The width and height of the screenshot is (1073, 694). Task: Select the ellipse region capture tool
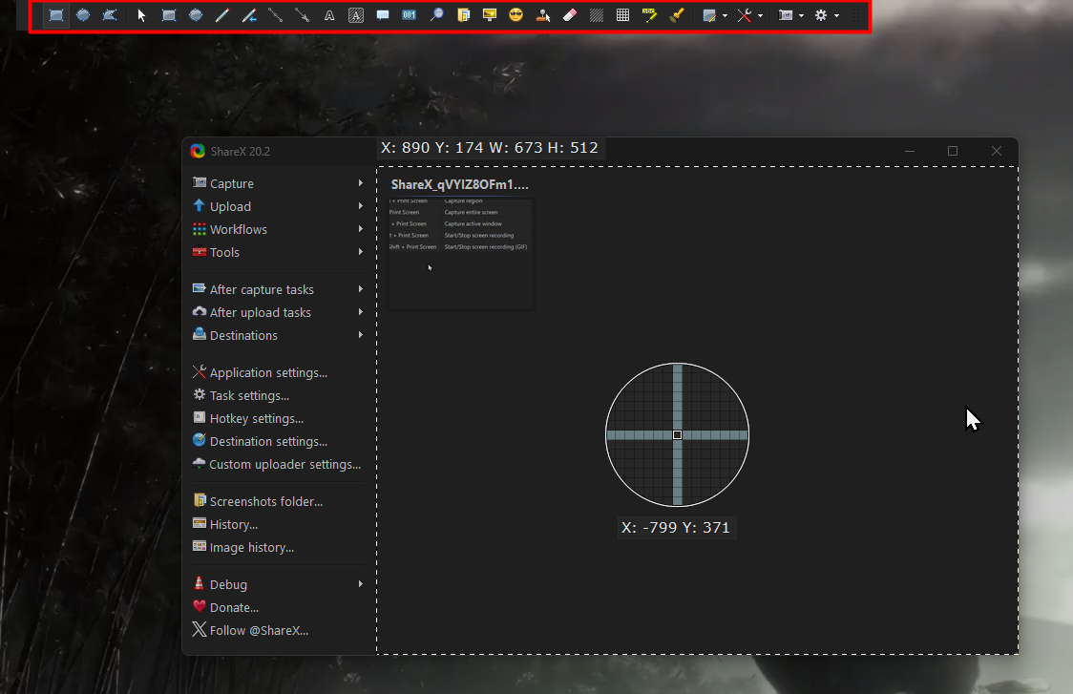click(83, 15)
